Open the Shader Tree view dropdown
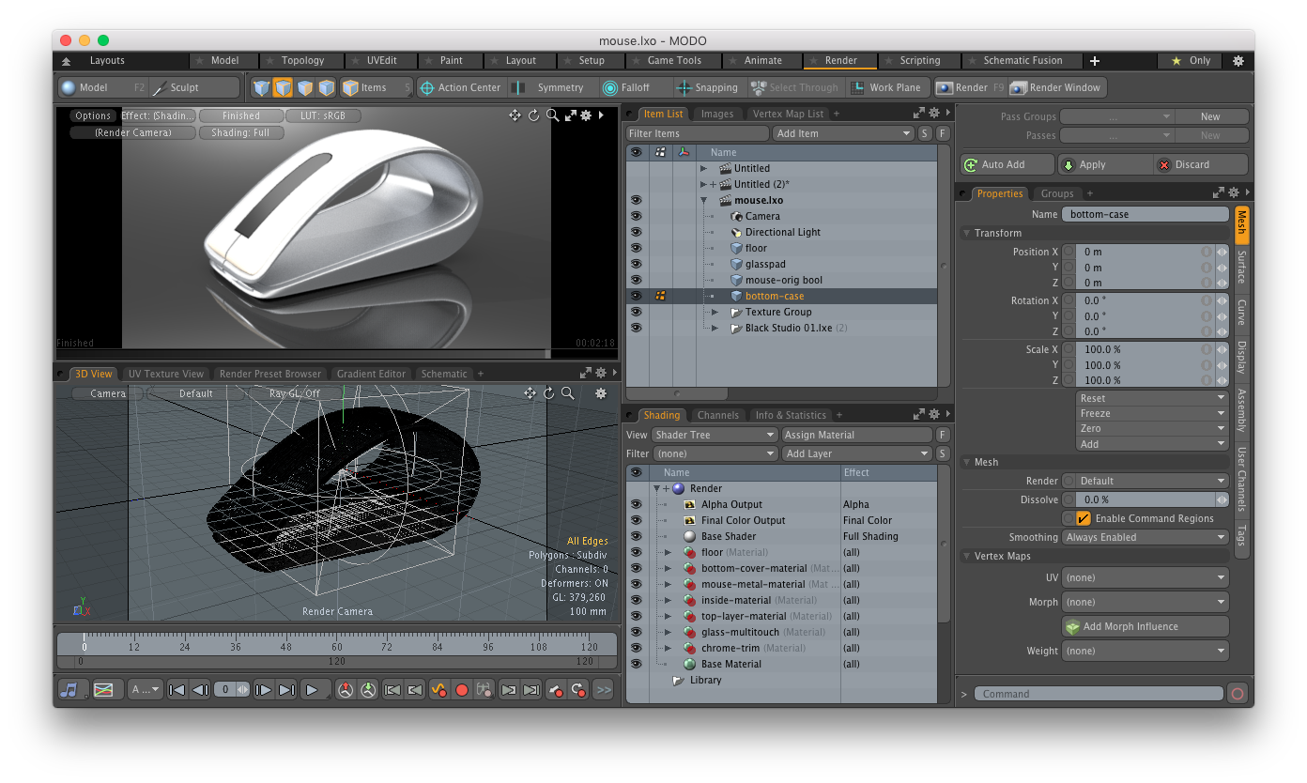The width and height of the screenshot is (1307, 783). (x=714, y=435)
